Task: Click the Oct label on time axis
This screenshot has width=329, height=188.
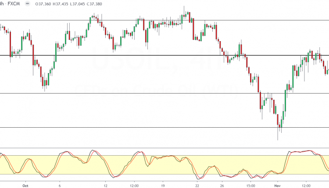Action: 25,185
